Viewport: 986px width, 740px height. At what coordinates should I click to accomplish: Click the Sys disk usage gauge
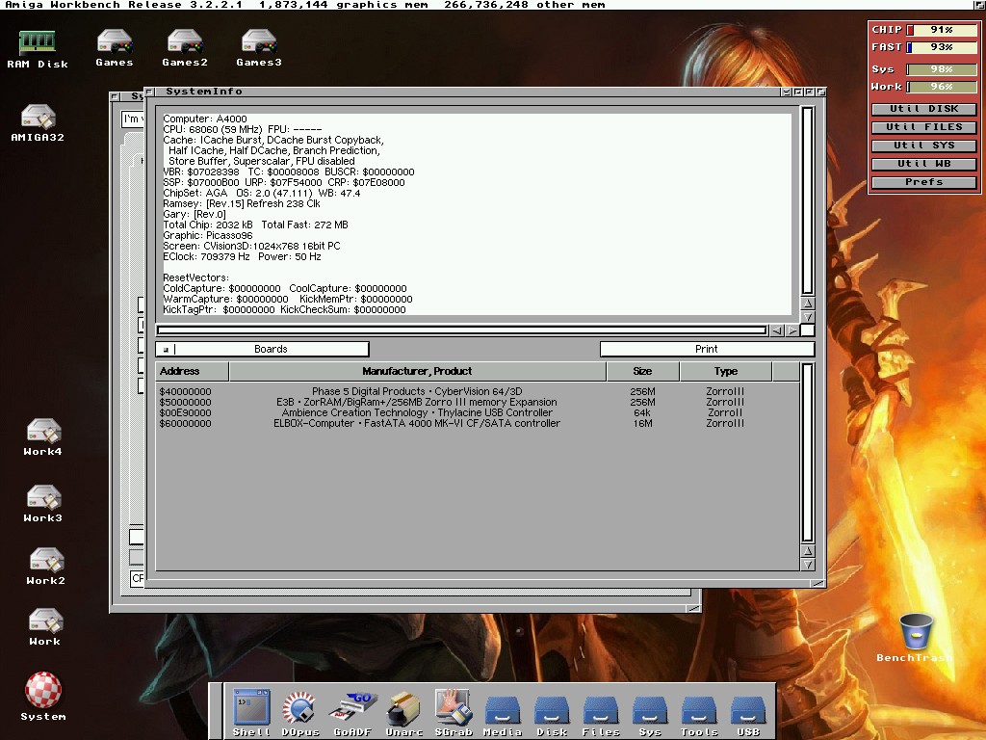pyautogui.click(x=942, y=69)
